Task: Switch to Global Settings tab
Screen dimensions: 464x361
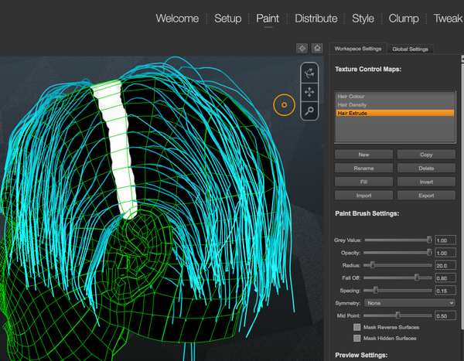Action: (410, 49)
